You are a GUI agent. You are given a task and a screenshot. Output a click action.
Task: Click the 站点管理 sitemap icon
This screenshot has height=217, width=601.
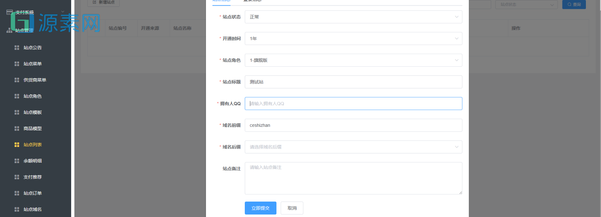pyautogui.click(x=9, y=31)
